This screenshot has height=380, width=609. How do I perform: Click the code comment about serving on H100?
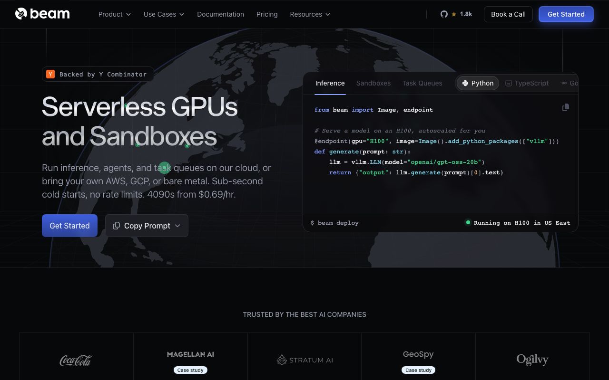400,131
